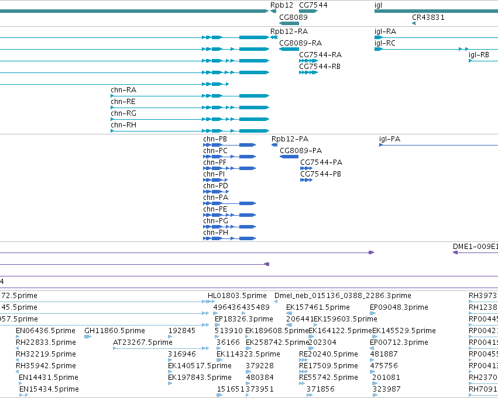Viewport: 498px width, 398px height.
Task: Click the igl-RC transcript label
Action: 384,43
